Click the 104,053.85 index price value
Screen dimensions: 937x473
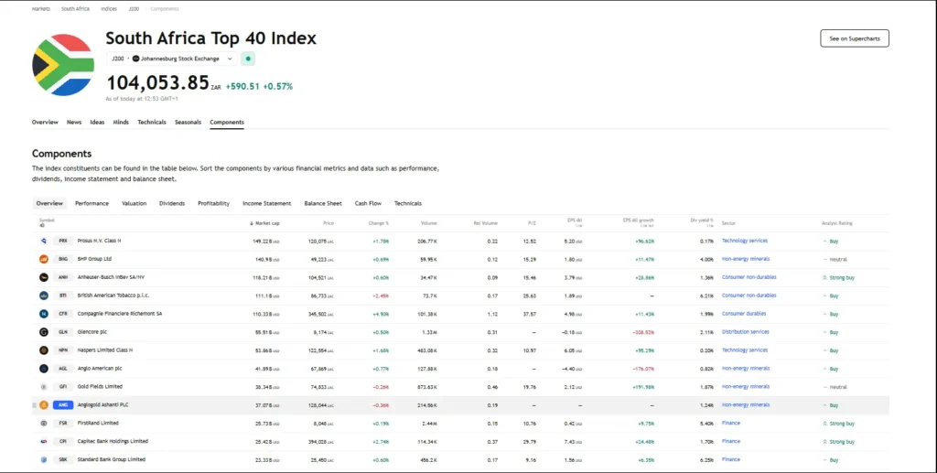point(157,82)
